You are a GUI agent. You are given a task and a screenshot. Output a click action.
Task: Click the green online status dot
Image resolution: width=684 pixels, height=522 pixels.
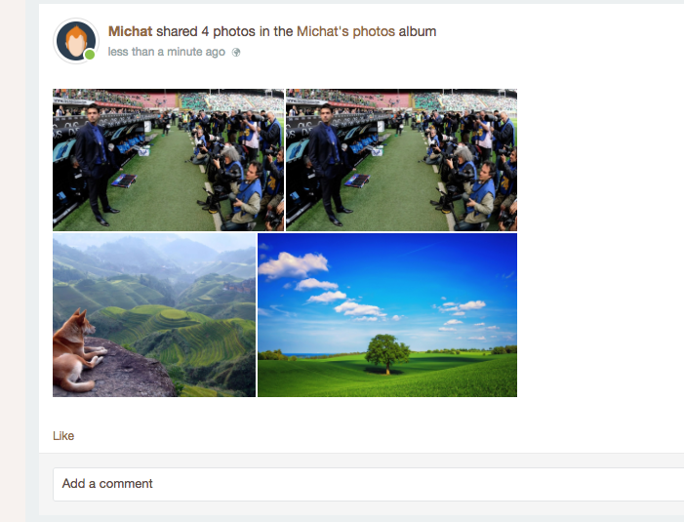point(90,55)
